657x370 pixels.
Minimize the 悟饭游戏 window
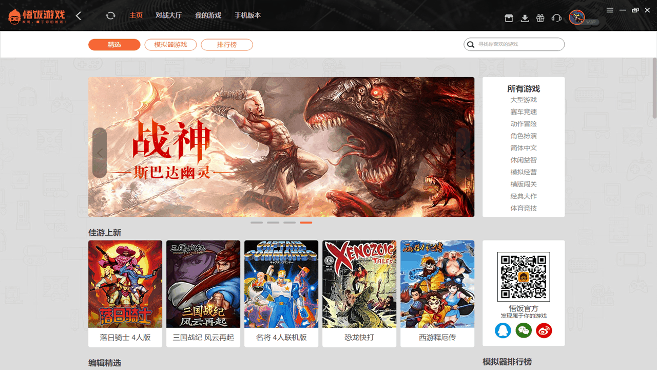(x=623, y=10)
